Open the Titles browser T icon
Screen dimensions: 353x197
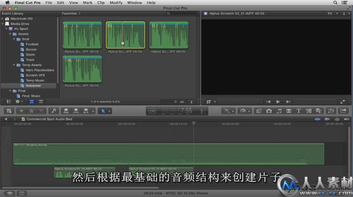tap(298, 111)
